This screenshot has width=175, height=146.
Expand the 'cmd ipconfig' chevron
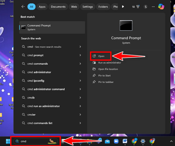pos(80,81)
